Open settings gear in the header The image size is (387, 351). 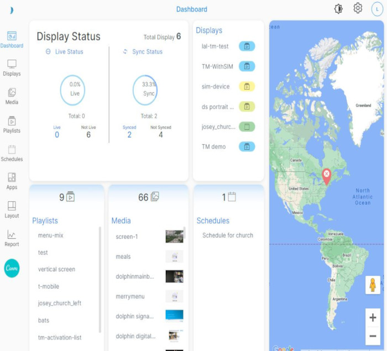[x=358, y=8]
